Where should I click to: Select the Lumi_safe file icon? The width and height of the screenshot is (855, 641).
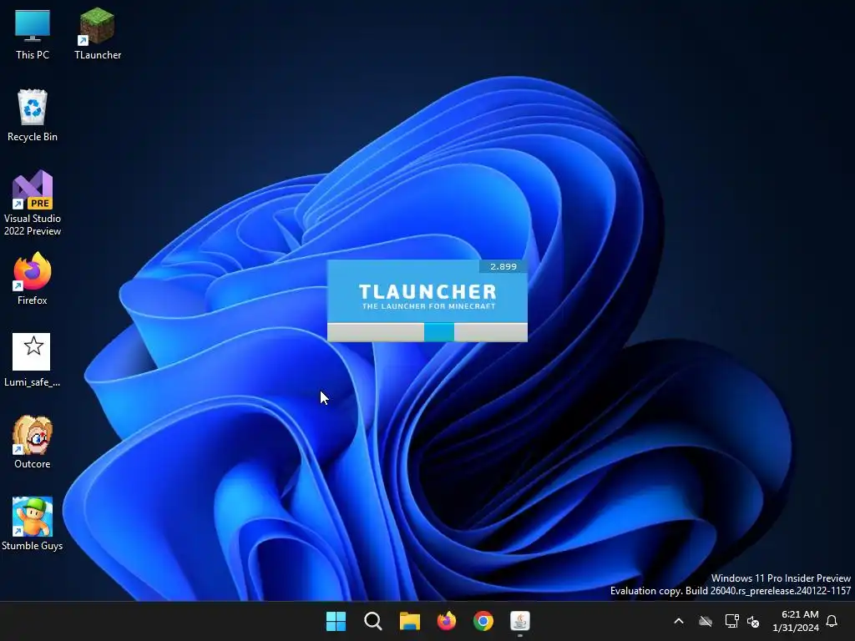click(33, 361)
